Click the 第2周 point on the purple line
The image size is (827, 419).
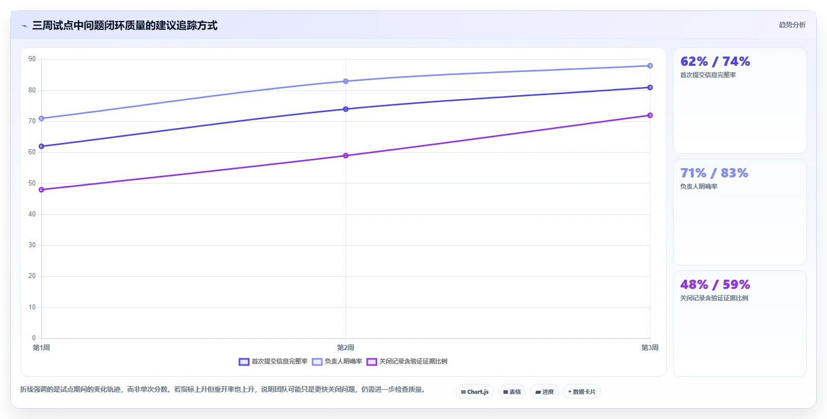pyautogui.click(x=346, y=156)
